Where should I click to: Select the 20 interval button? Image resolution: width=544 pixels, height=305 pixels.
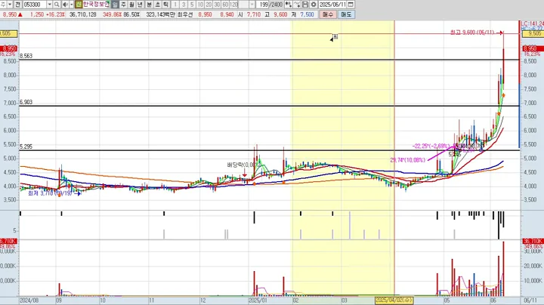[x=209, y=5]
